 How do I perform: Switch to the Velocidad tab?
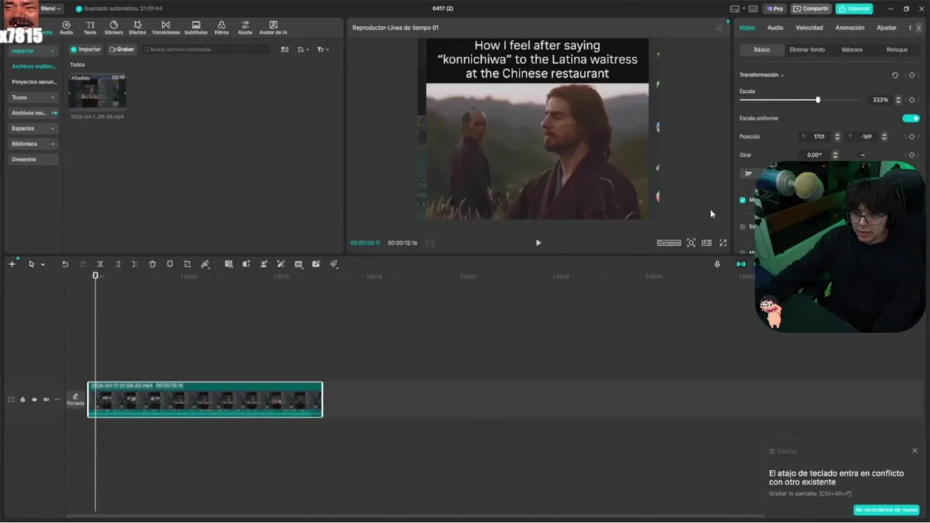[x=809, y=28]
